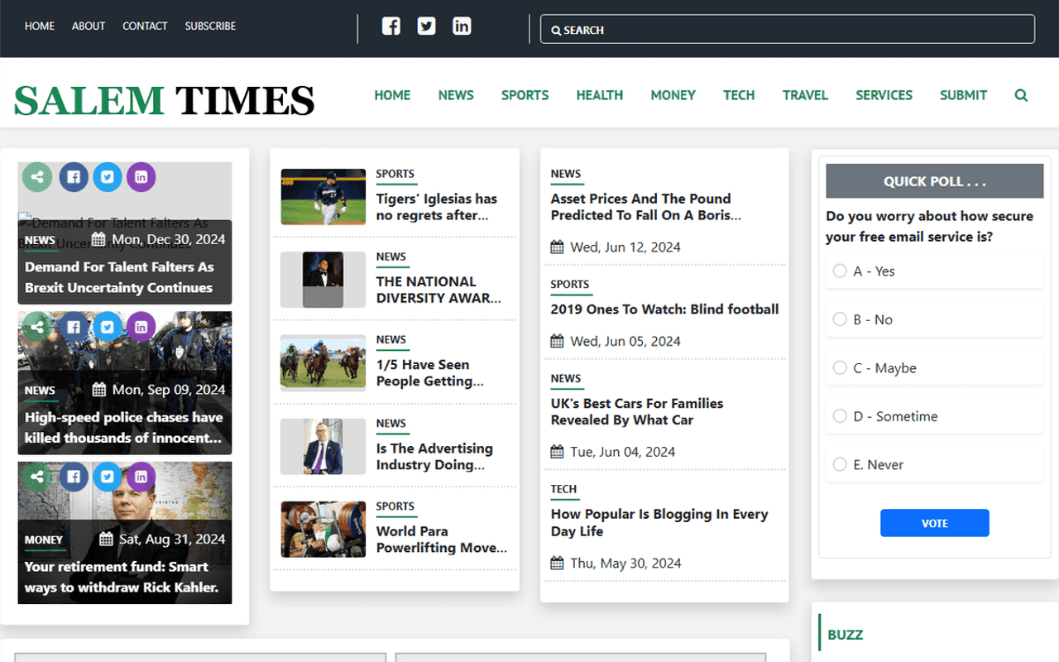
Task: Click share icon on Brexit talent article
Action: [x=36, y=176]
